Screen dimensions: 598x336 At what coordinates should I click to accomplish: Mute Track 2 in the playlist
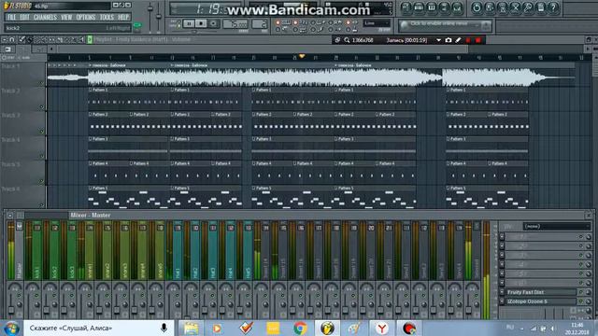[42, 107]
